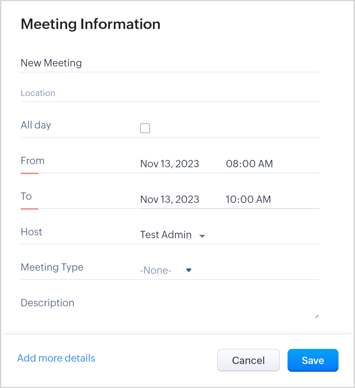Click the Host field label
Screen dimensions: 355x388
click(x=31, y=232)
